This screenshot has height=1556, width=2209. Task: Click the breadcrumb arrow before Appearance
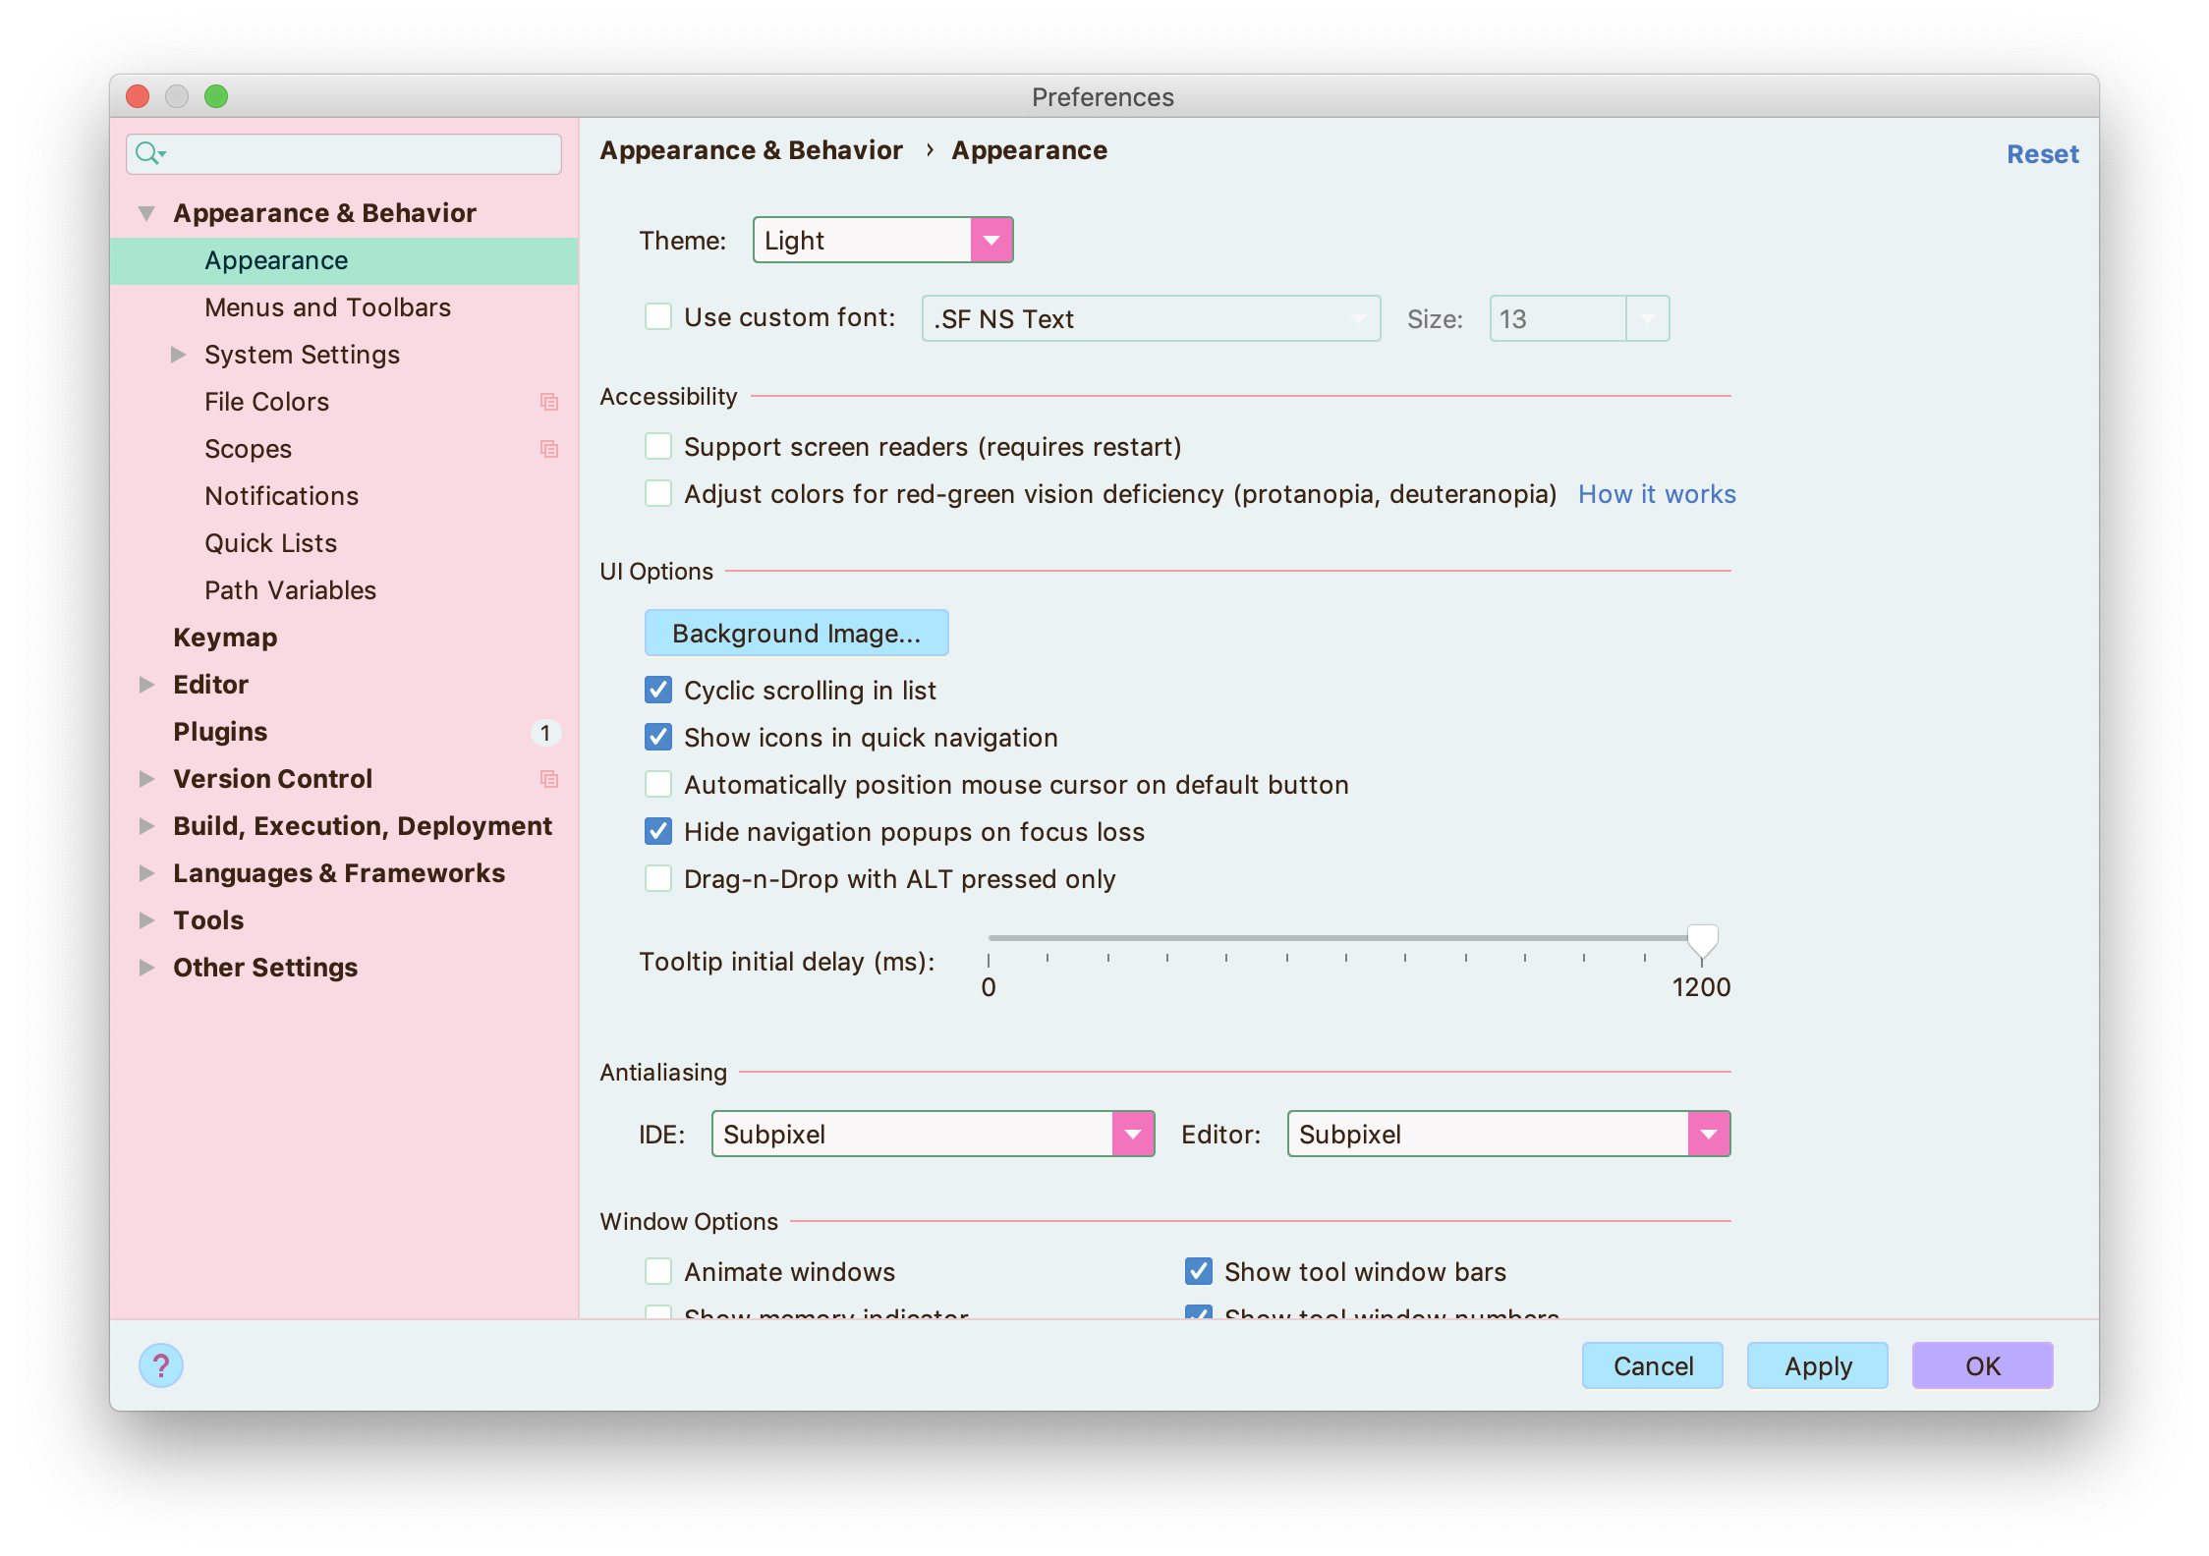929,150
